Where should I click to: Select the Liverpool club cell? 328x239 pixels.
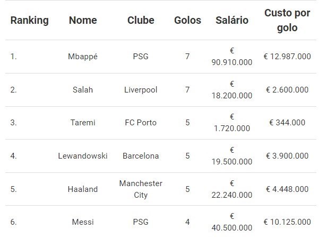pos(141,90)
